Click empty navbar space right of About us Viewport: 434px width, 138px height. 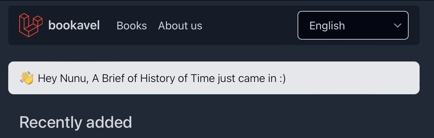pos(250,25)
